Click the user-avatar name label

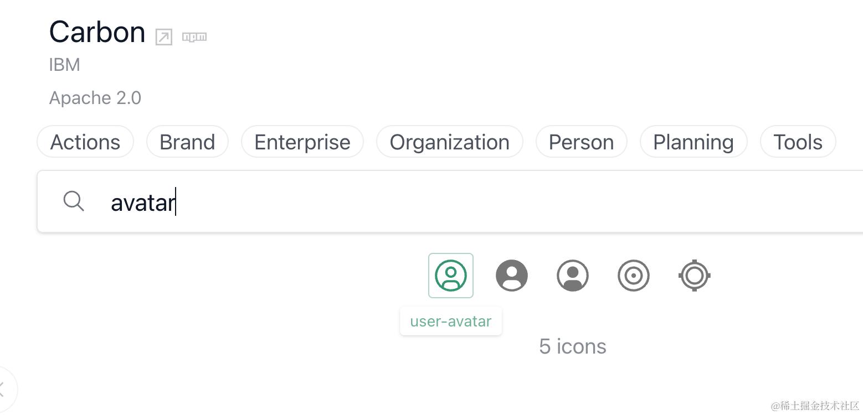[451, 321]
